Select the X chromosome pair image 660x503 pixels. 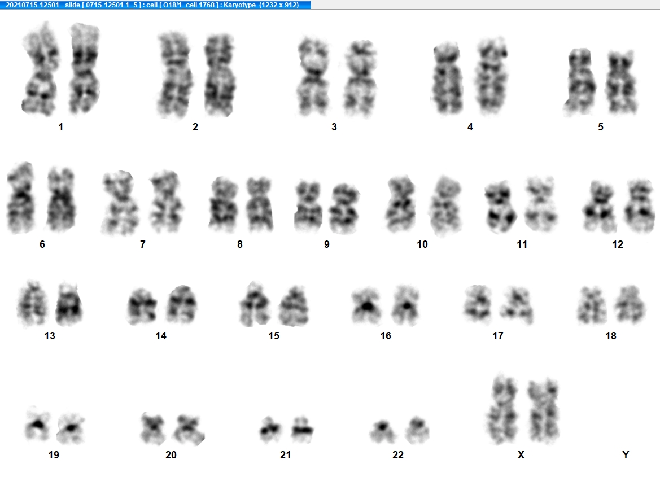tap(523, 409)
